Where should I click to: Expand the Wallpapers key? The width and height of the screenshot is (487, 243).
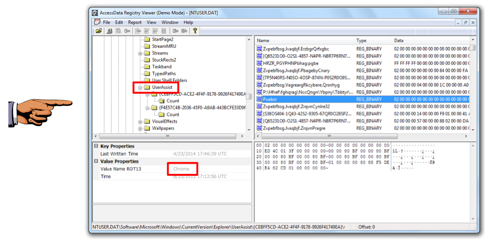[140, 128]
